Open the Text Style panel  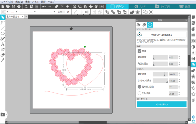click(x=193, y=53)
